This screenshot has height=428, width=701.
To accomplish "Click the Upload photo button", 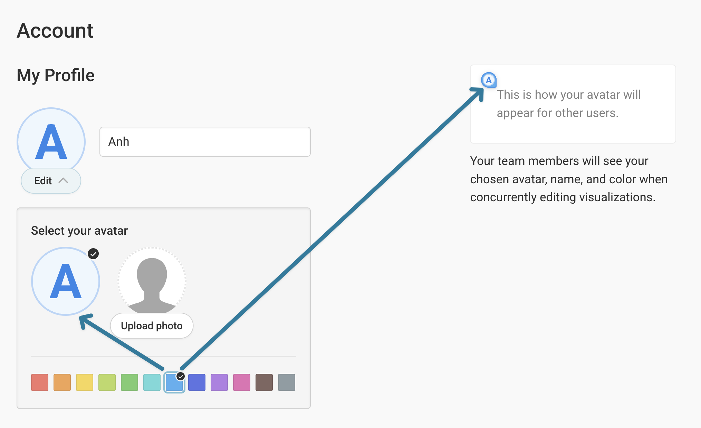I will 152,325.
